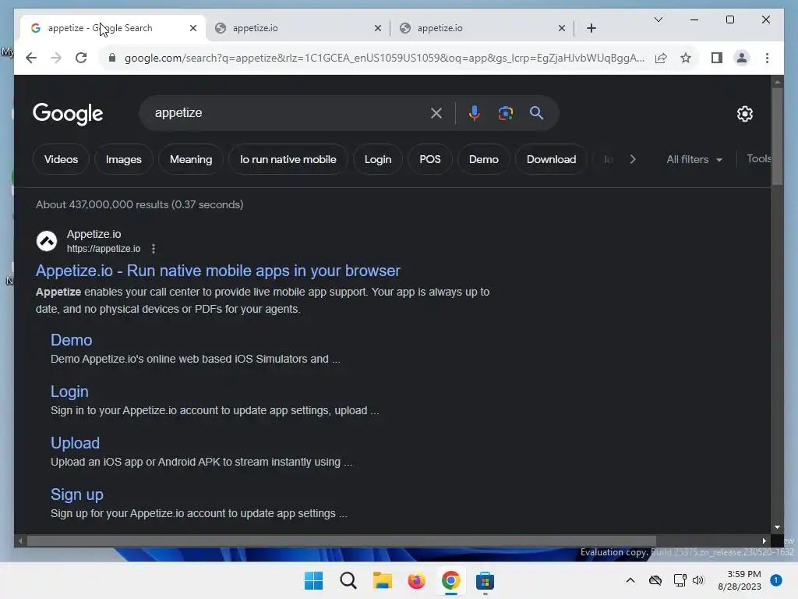Bookmark this page with the star icon
Image resolution: width=798 pixels, height=599 pixels.
click(686, 58)
